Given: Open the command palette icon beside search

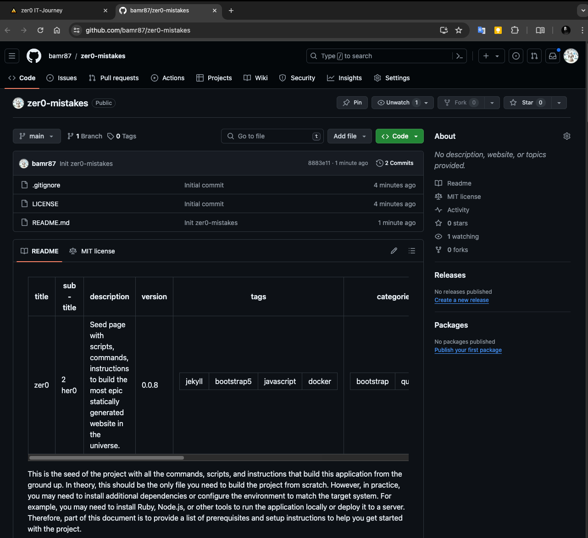Looking at the screenshot, I should point(459,56).
